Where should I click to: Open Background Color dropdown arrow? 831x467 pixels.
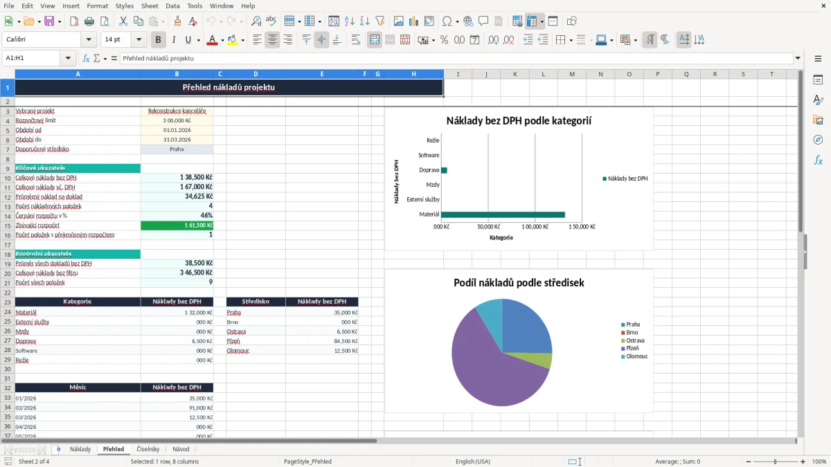tap(242, 40)
